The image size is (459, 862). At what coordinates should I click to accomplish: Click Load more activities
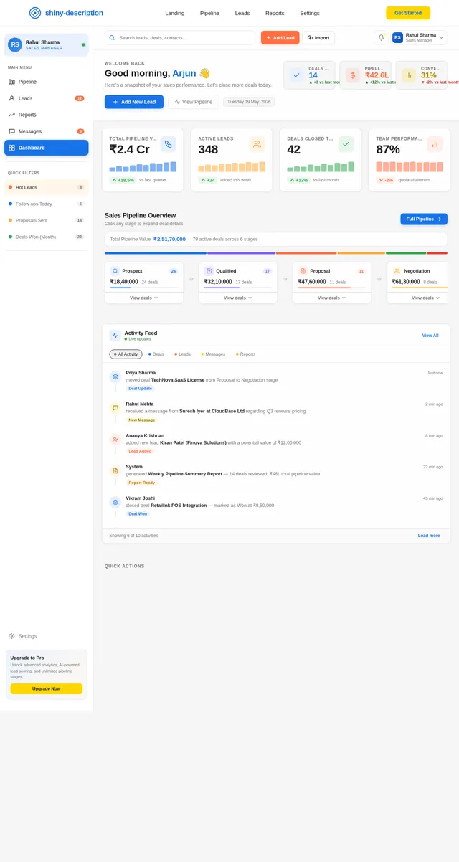point(429,536)
